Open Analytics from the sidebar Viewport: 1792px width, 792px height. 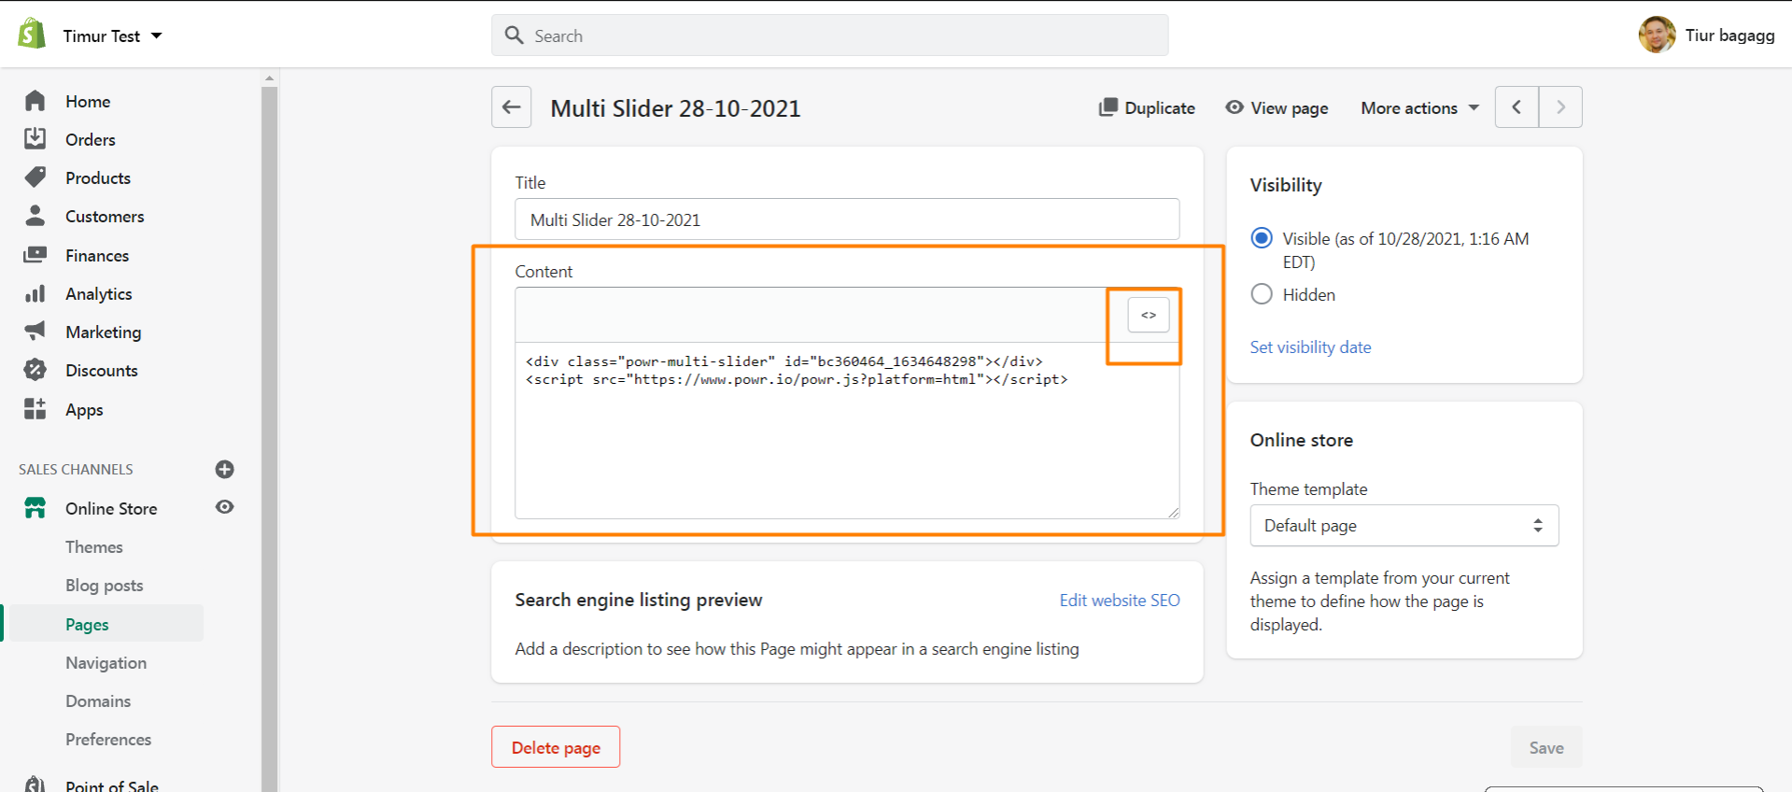(x=99, y=293)
